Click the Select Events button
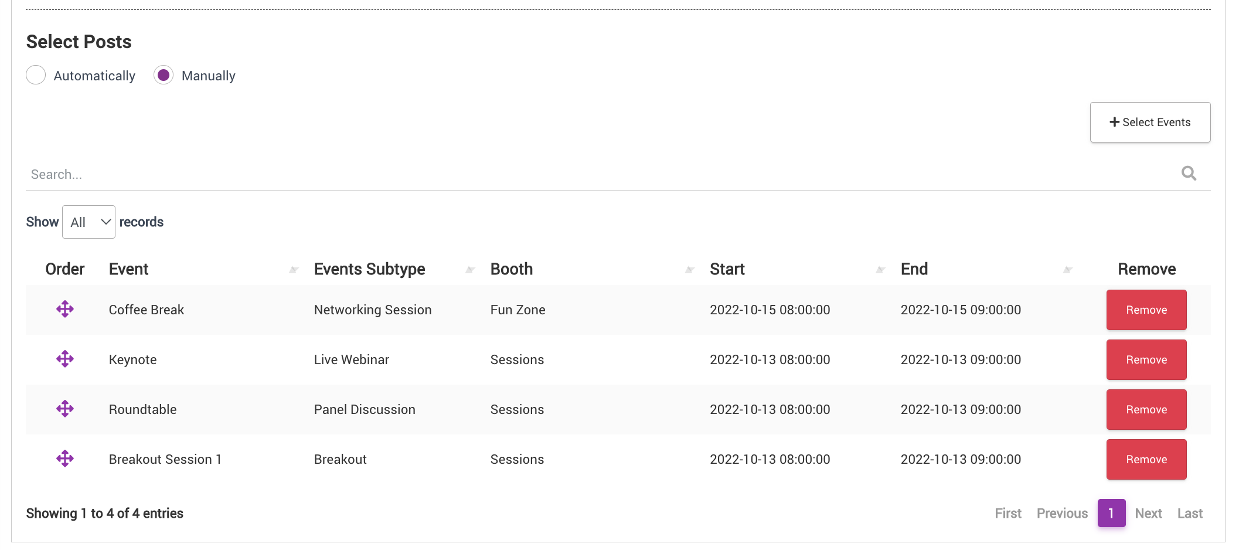This screenshot has height=550, width=1239. [x=1150, y=123]
